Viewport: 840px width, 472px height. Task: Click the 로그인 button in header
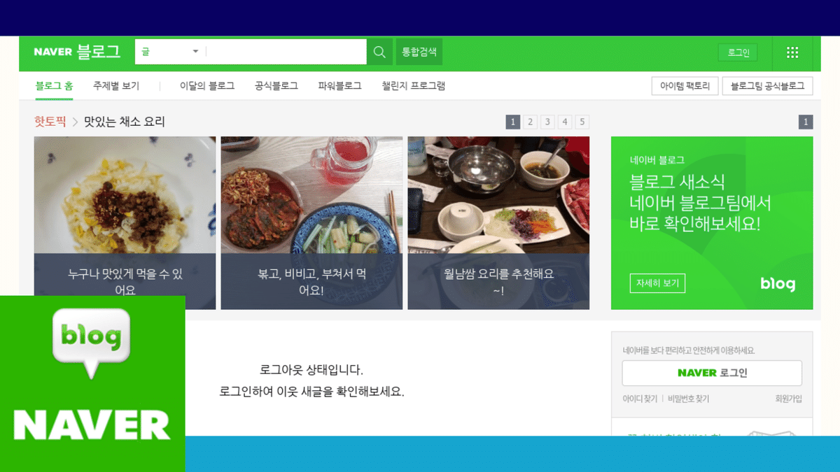(738, 52)
